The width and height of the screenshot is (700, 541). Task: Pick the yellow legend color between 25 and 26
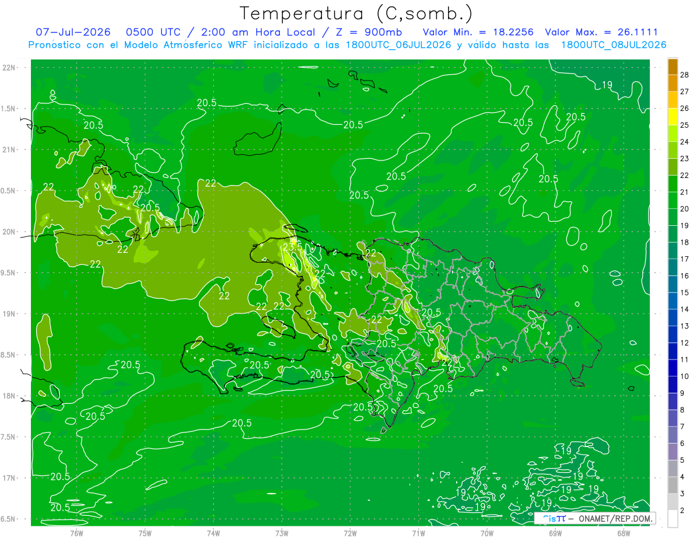673,117
